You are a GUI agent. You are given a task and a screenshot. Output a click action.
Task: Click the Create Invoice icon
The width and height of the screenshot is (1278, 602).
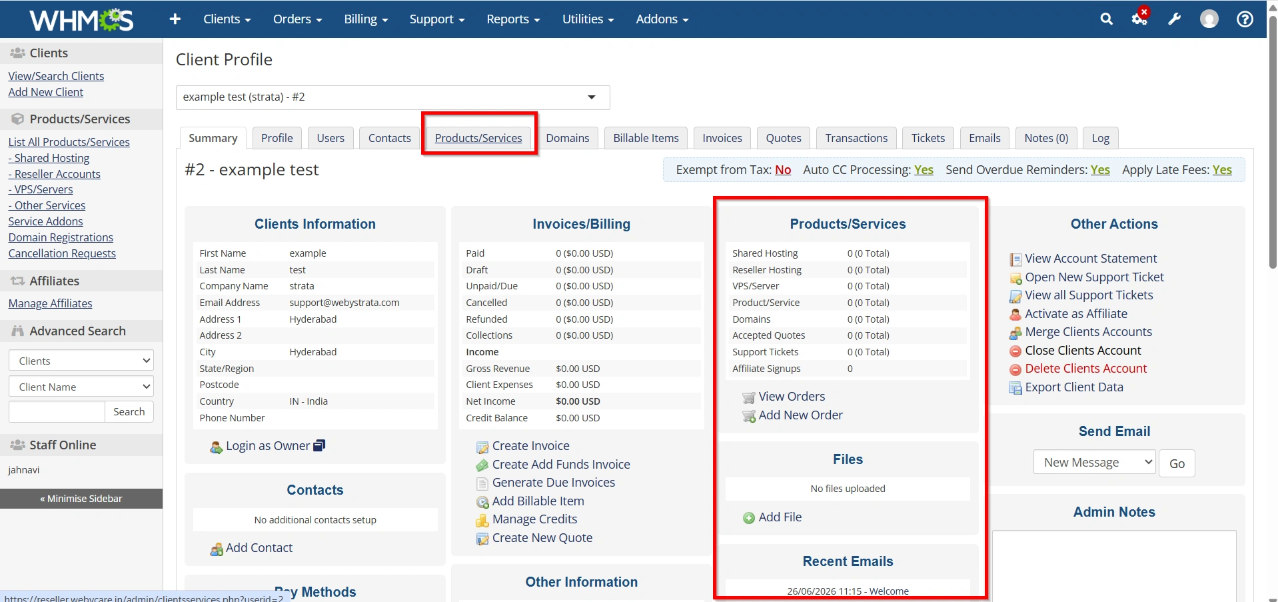[482, 447]
